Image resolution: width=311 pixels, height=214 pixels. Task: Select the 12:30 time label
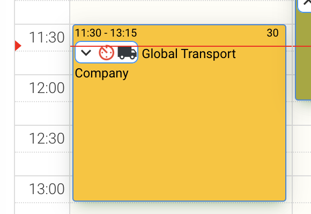pyautogui.click(x=47, y=138)
